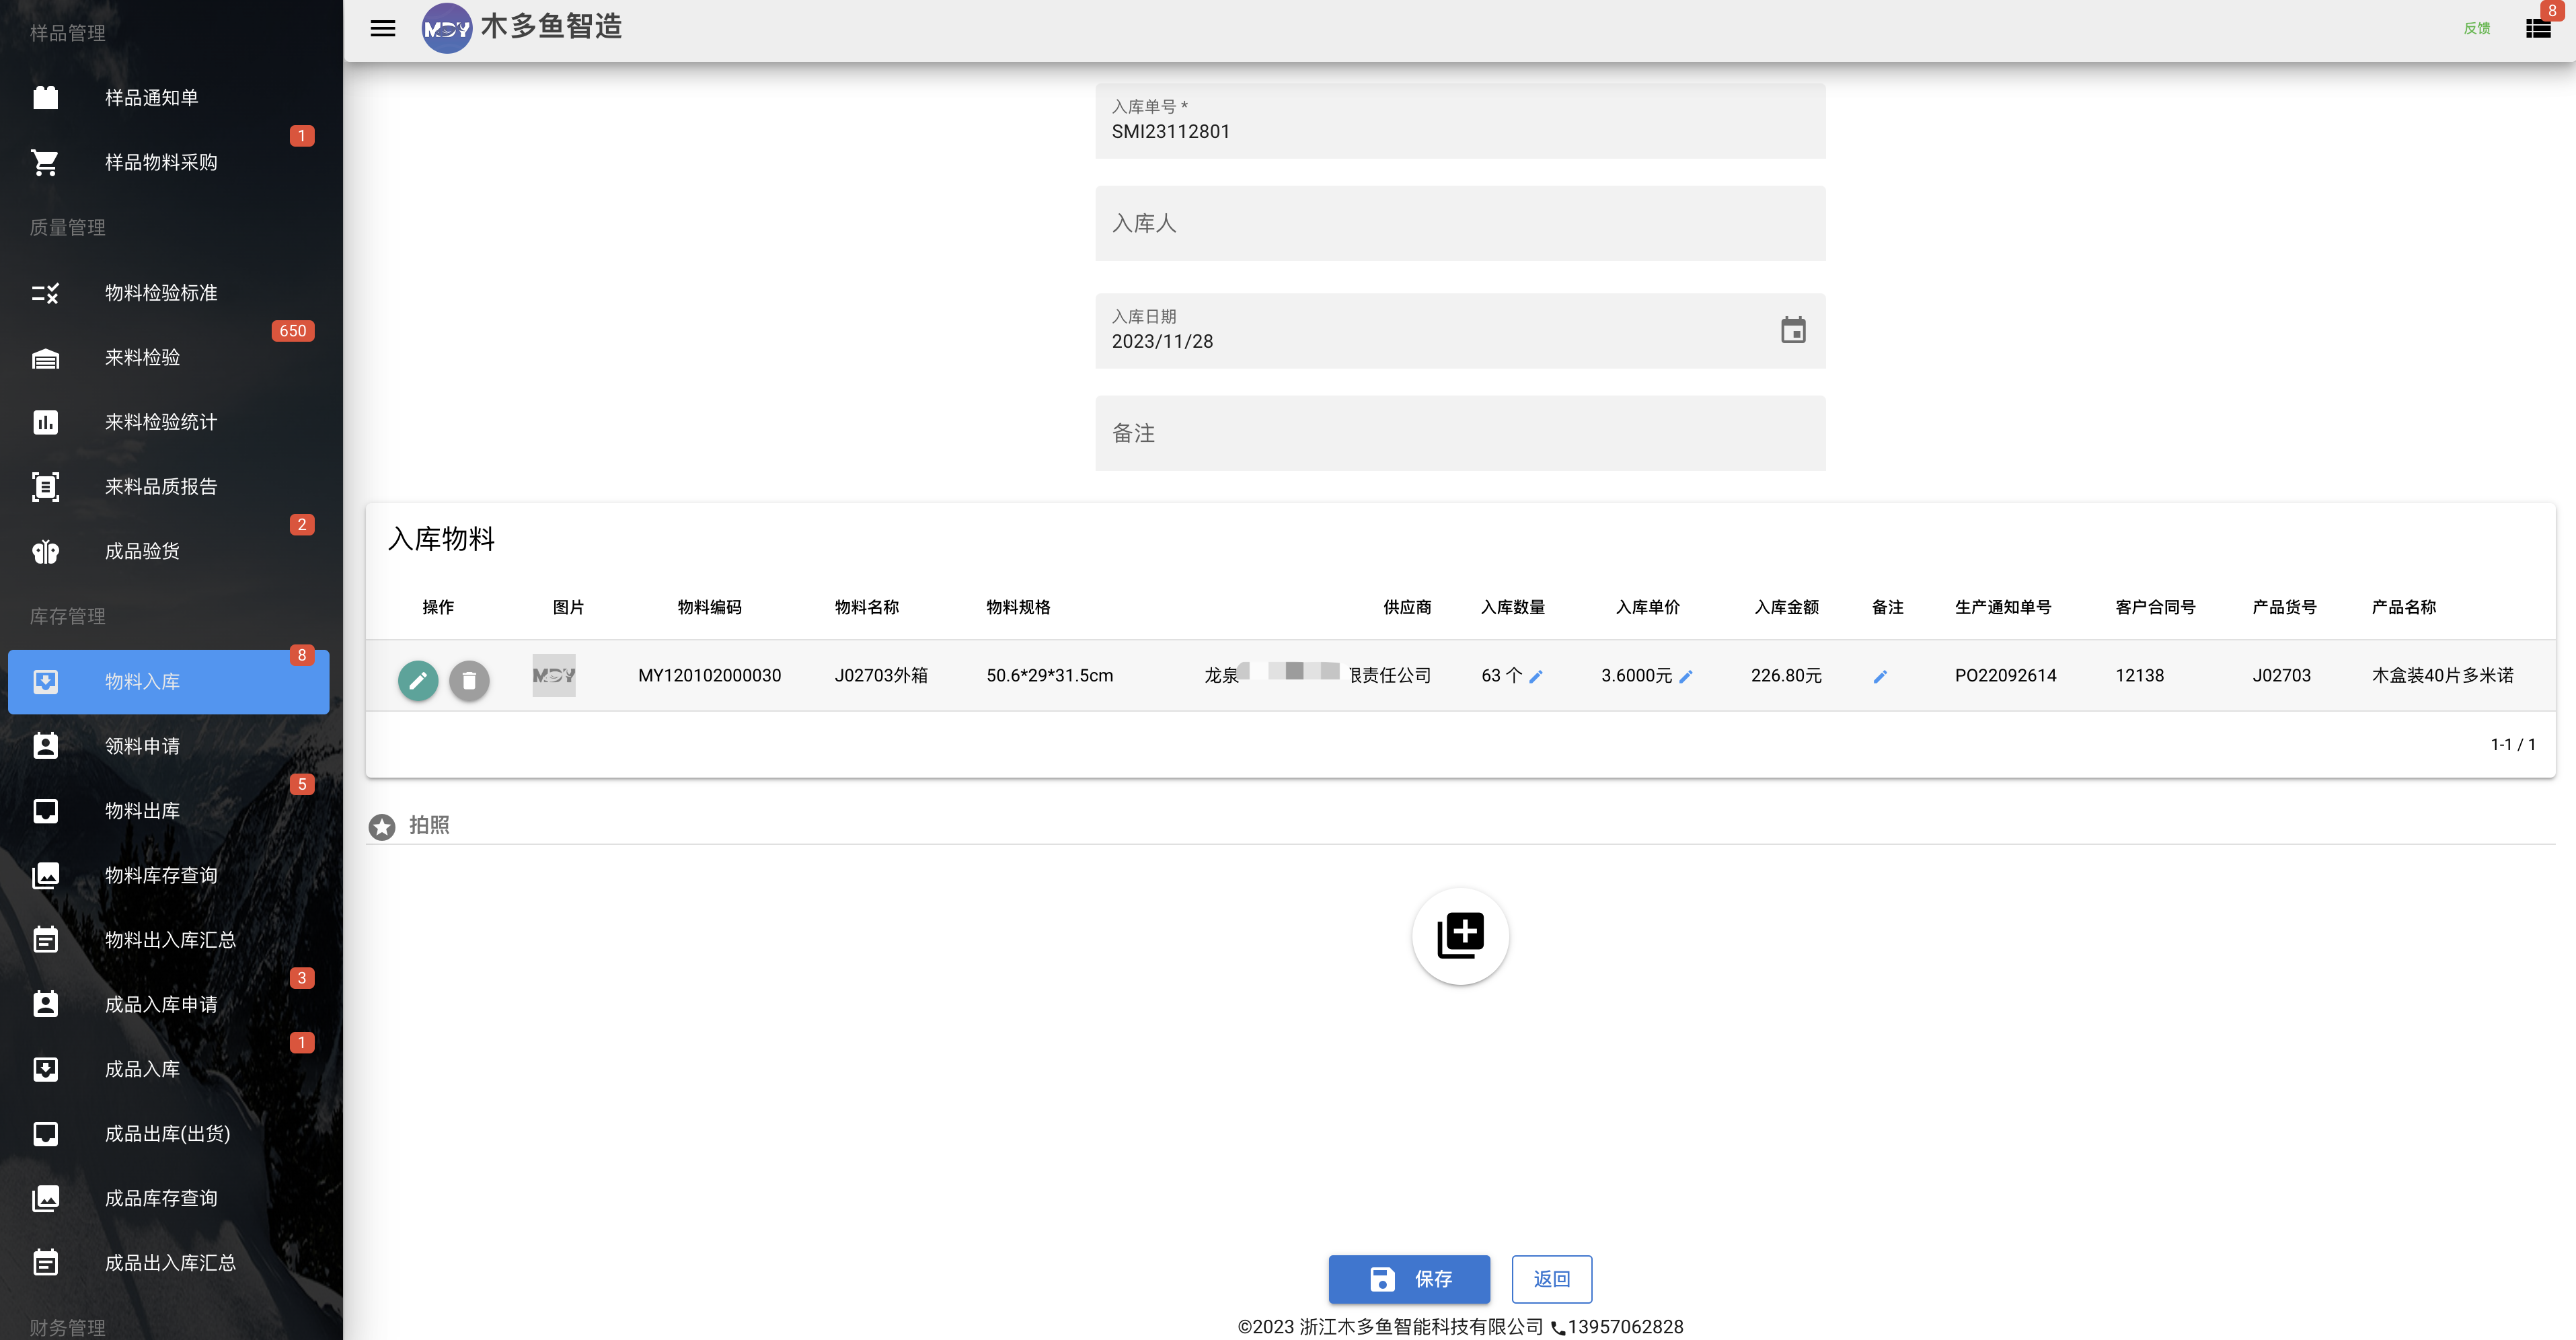Edit the 入库单价 unit price pencil
The width and height of the screenshot is (2576, 1340).
point(1685,677)
